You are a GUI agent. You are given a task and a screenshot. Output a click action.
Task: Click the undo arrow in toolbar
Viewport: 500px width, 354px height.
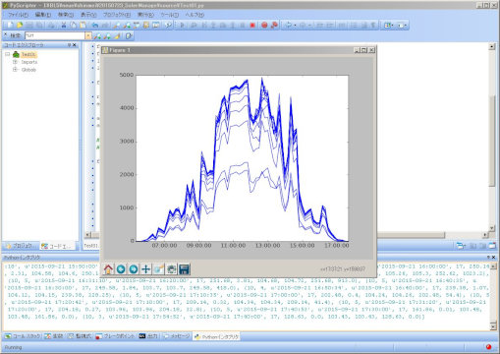click(94, 25)
